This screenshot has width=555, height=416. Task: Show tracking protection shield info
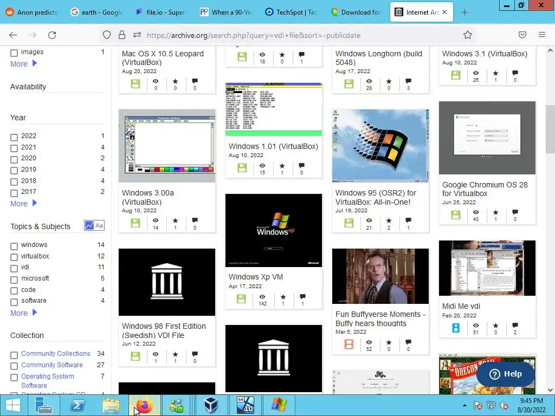[x=107, y=35]
